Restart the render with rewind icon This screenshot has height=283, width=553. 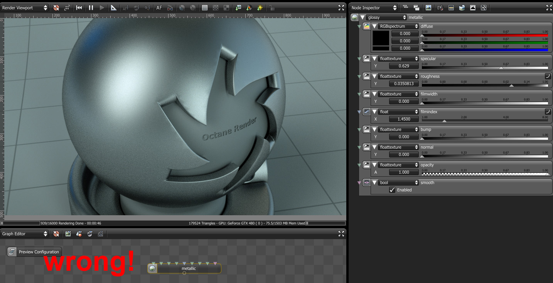[79, 8]
